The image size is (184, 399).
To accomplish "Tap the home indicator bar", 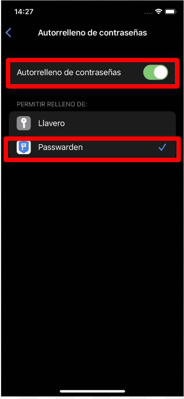I will [x=92, y=391].
